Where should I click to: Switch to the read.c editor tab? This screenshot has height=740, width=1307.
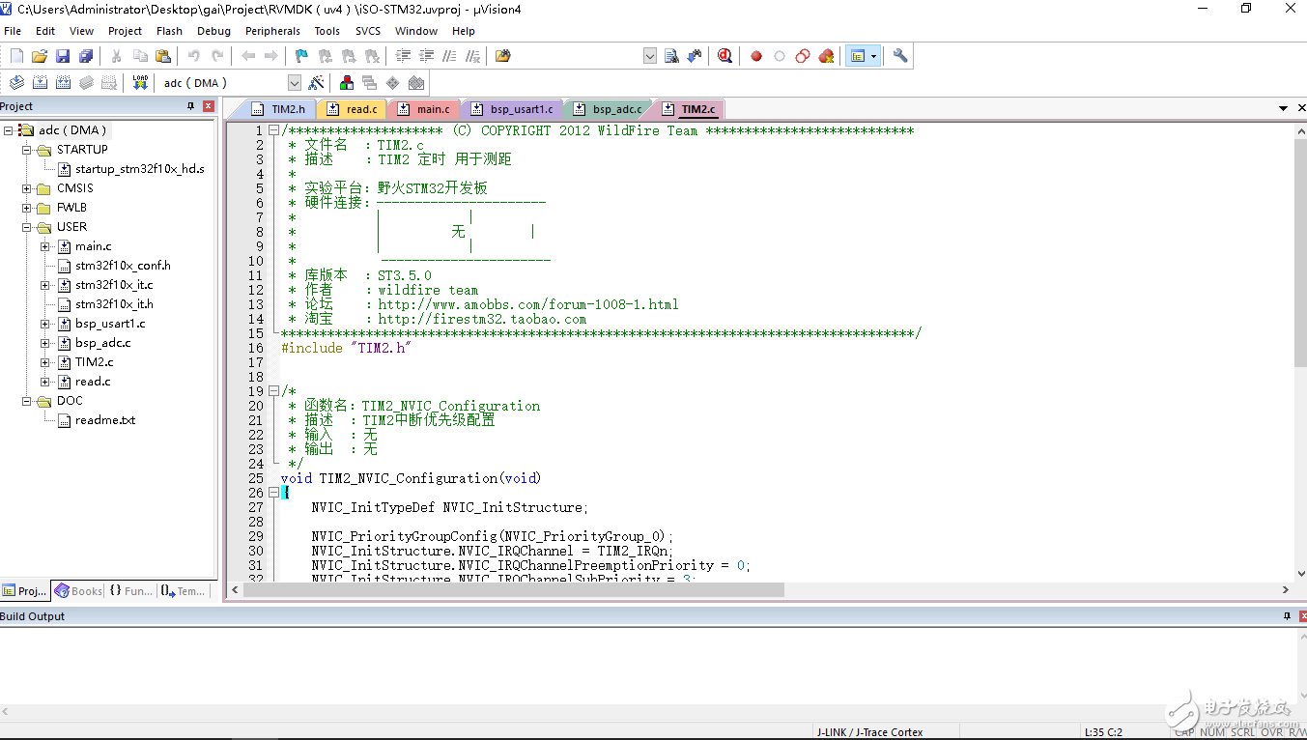(353, 109)
